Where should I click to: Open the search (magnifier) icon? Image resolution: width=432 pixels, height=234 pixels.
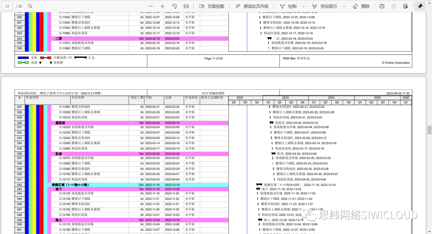tap(30, 6)
